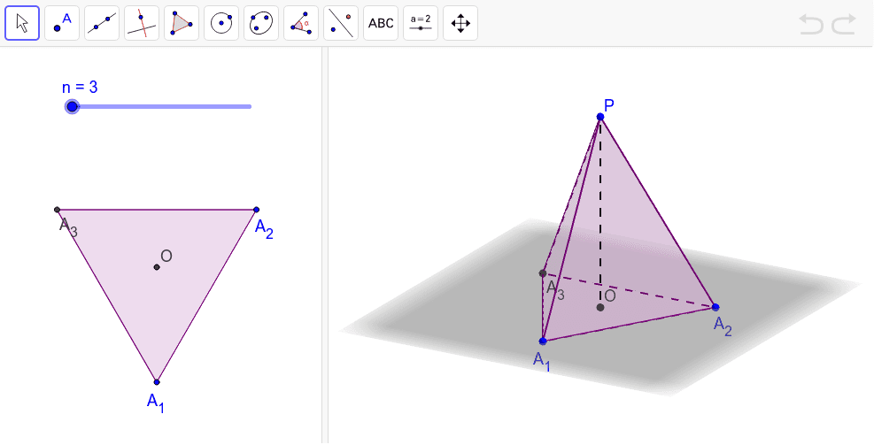Select Circle with Center through Point tool
Screen dimensions: 874x445
[221, 23]
